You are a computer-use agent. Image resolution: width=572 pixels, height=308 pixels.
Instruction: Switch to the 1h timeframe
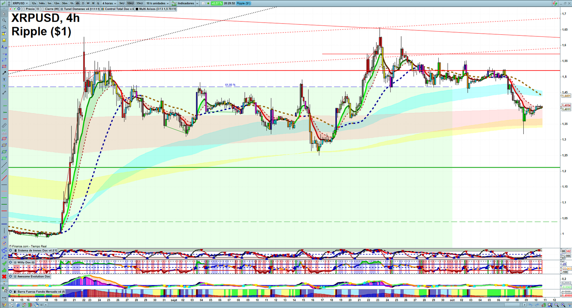(x=71, y=3)
